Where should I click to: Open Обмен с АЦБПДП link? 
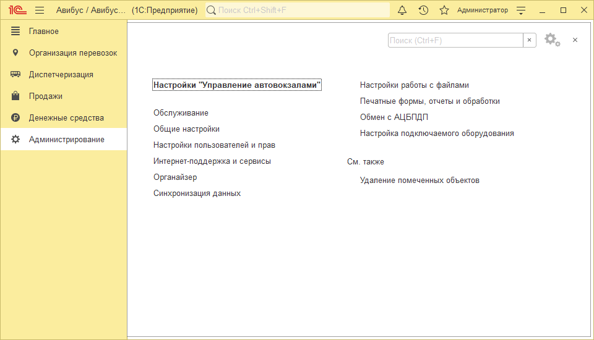coord(394,117)
